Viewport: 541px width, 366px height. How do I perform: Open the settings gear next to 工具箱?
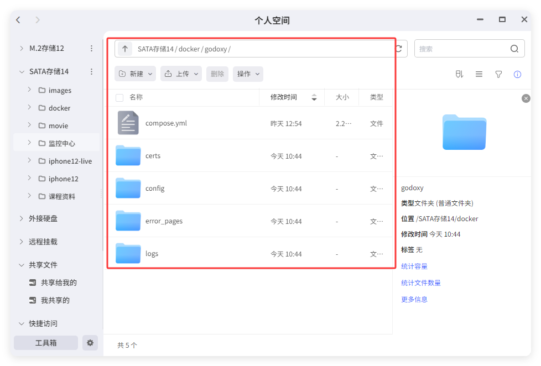90,343
